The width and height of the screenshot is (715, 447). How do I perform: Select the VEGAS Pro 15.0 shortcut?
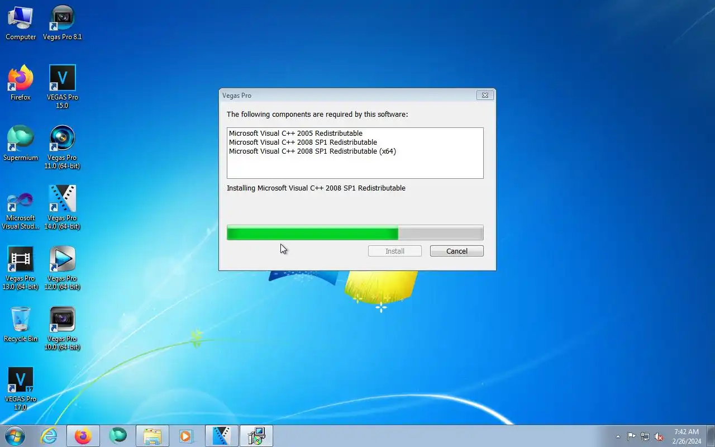[63, 87]
